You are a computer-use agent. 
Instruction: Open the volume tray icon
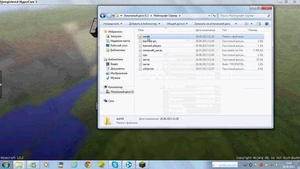pyautogui.click(x=277, y=165)
